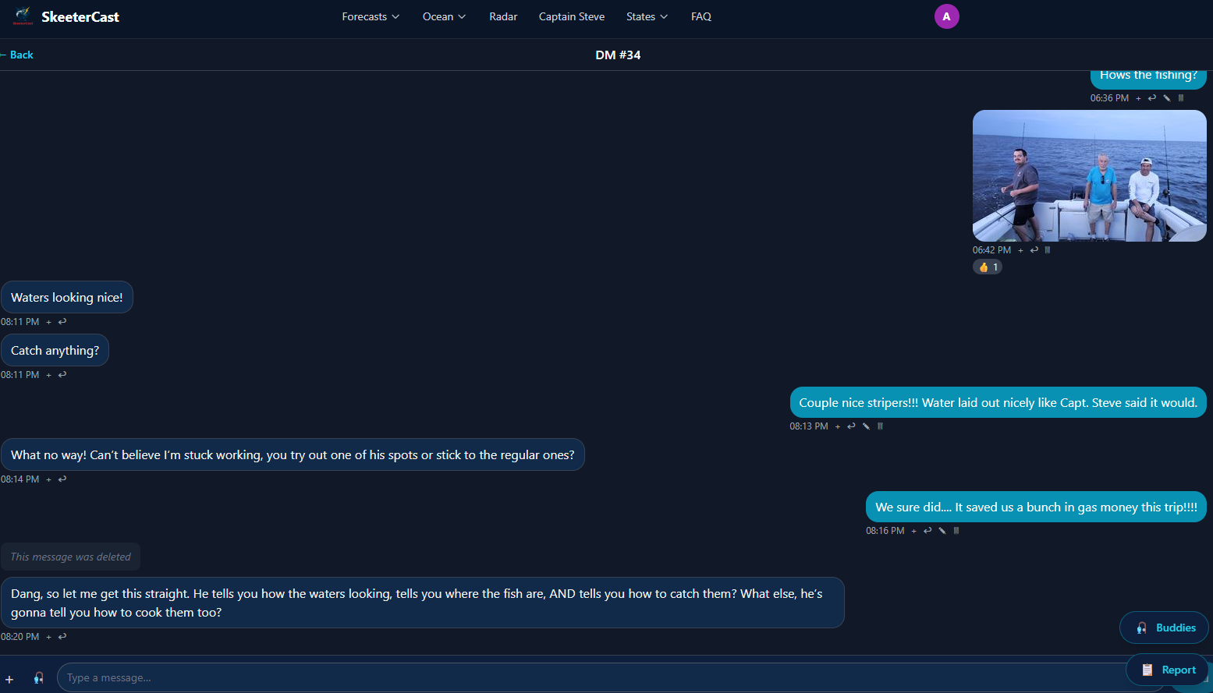
Task: Click the plus attachment icon beside message box
Action: [x=9, y=679]
